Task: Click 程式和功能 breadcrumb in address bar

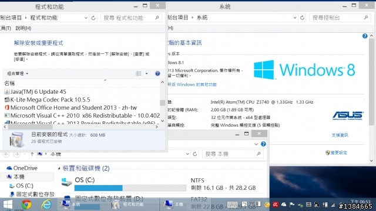Action: [x=43, y=18]
